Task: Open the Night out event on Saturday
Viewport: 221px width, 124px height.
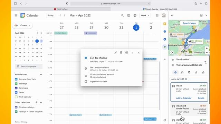Action: [150, 119]
